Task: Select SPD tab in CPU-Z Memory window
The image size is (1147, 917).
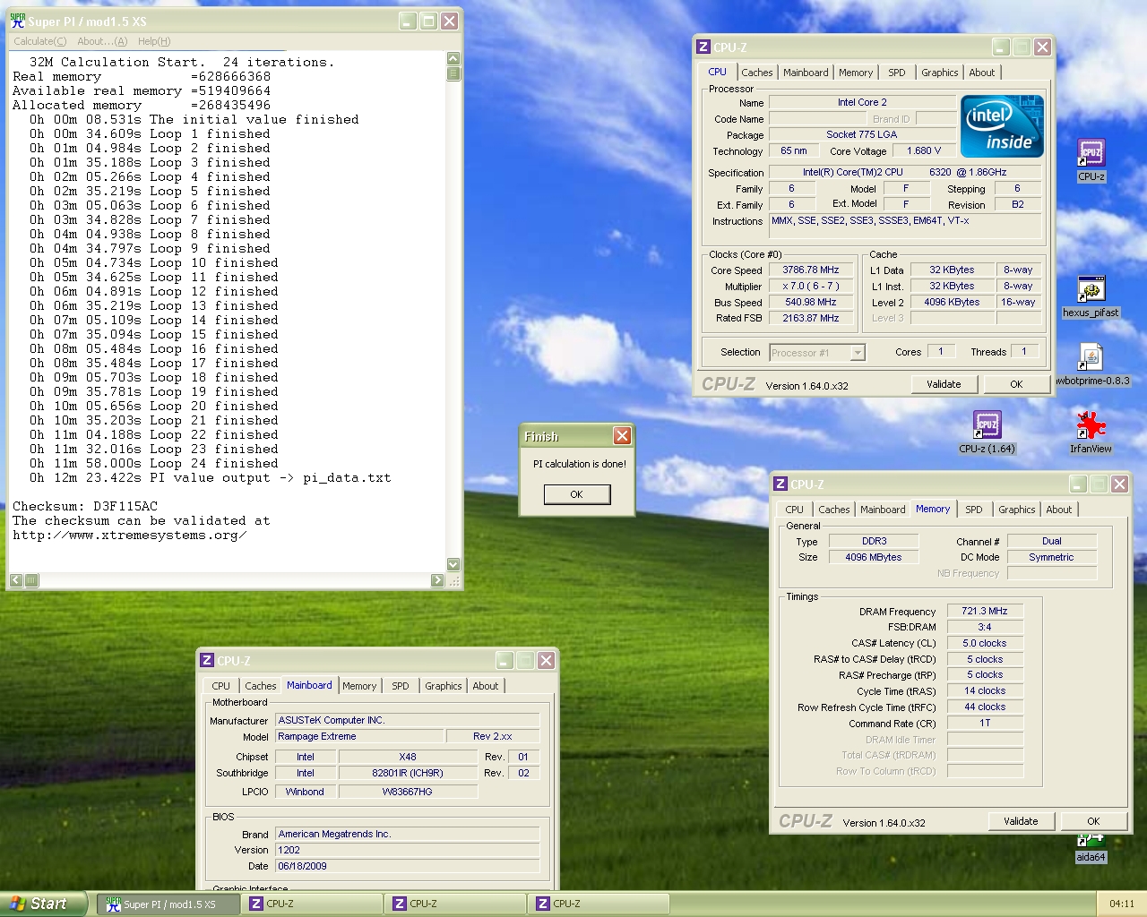Action: coord(974,510)
